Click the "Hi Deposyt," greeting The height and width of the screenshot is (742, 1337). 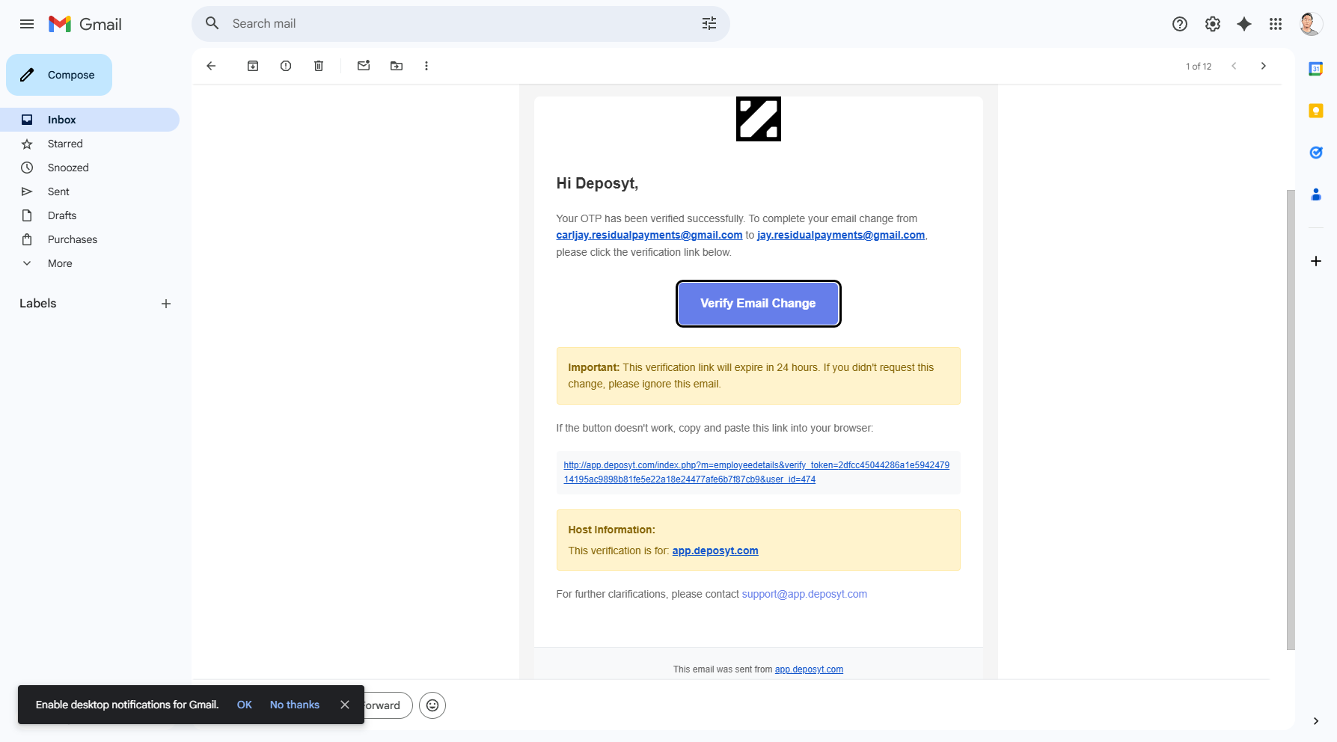597,183
